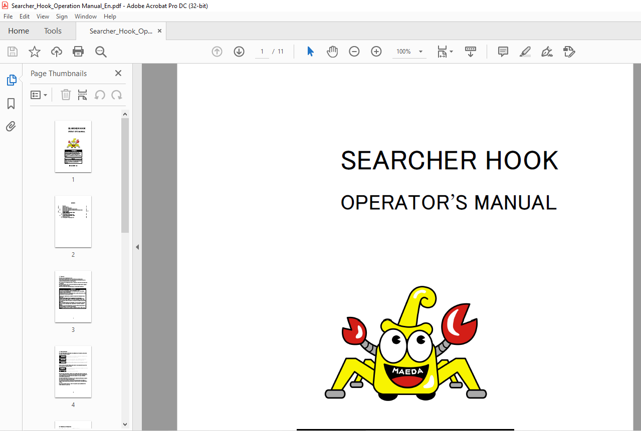Image resolution: width=641 pixels, height=431 pixels.
Task: Open the Fill & Sign pen tool
Action: pos(547,52)
